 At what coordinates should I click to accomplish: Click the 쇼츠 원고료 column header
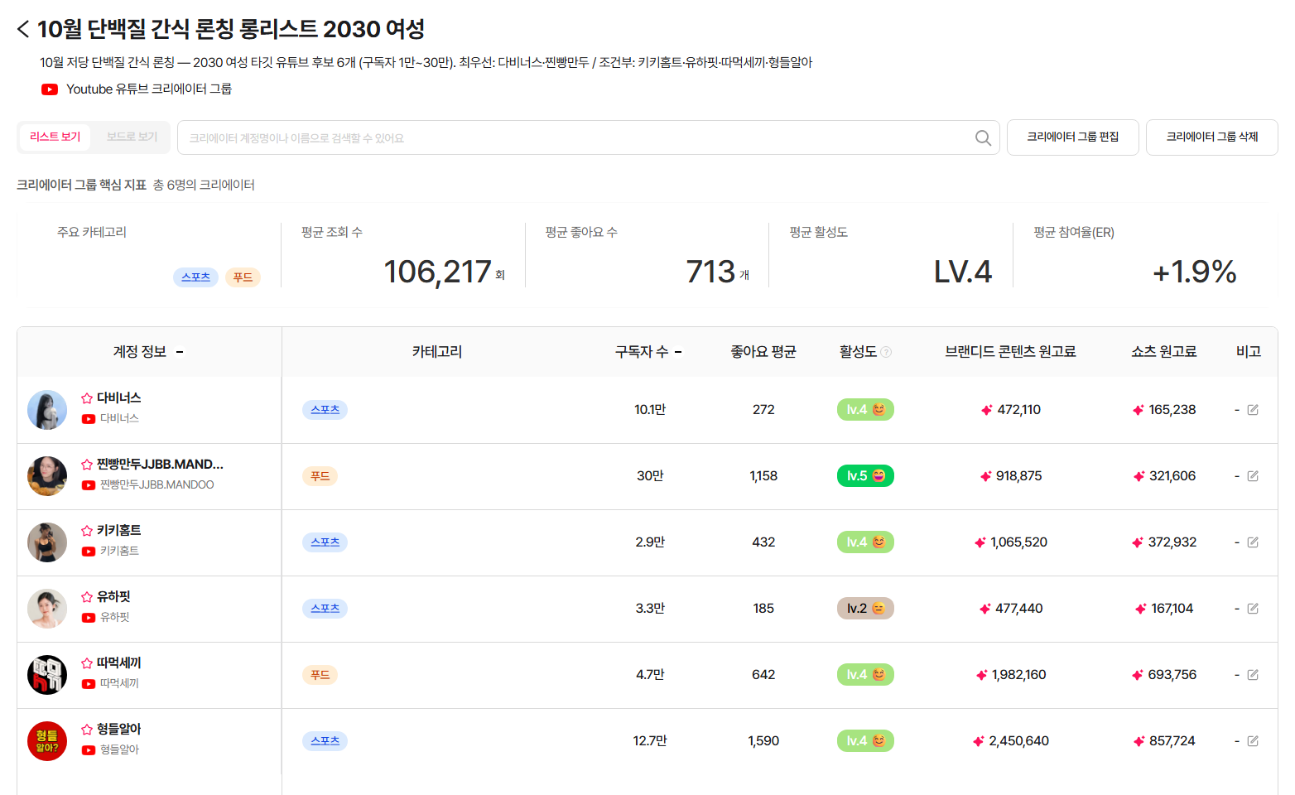click(x=1164, y=352)
